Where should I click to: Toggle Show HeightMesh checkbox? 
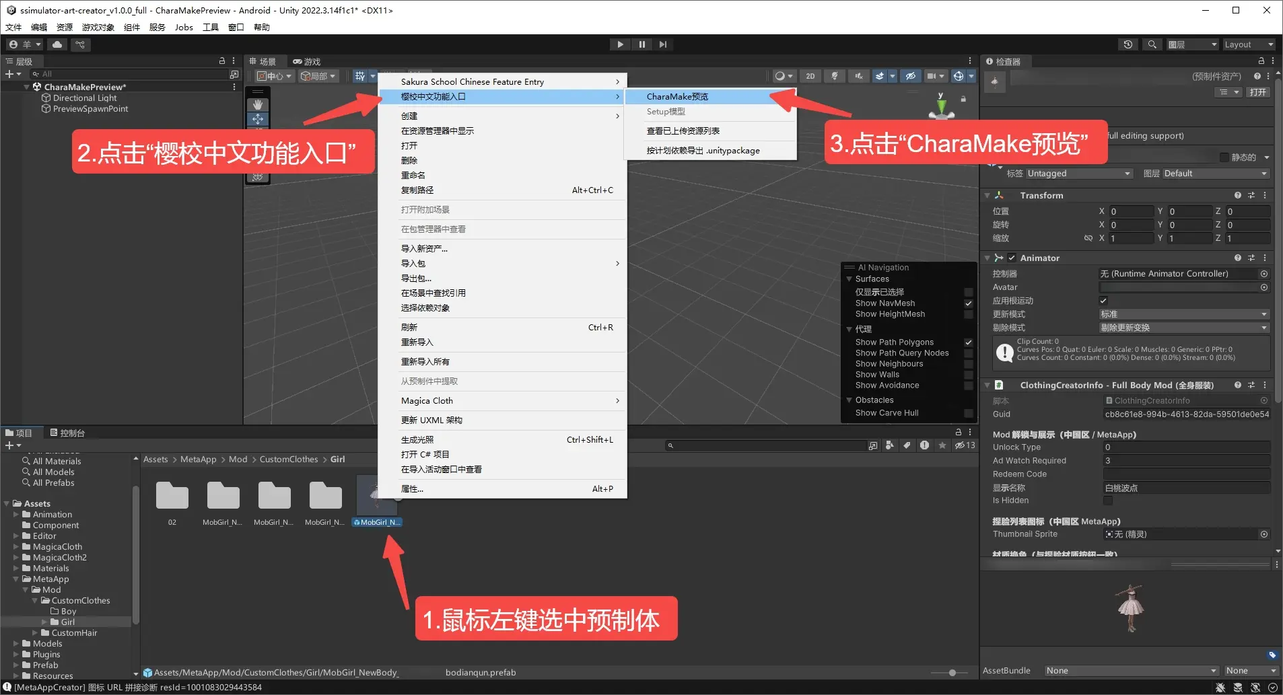click(969, 314)
